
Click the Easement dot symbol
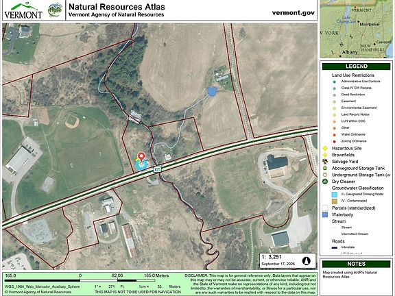334,101
